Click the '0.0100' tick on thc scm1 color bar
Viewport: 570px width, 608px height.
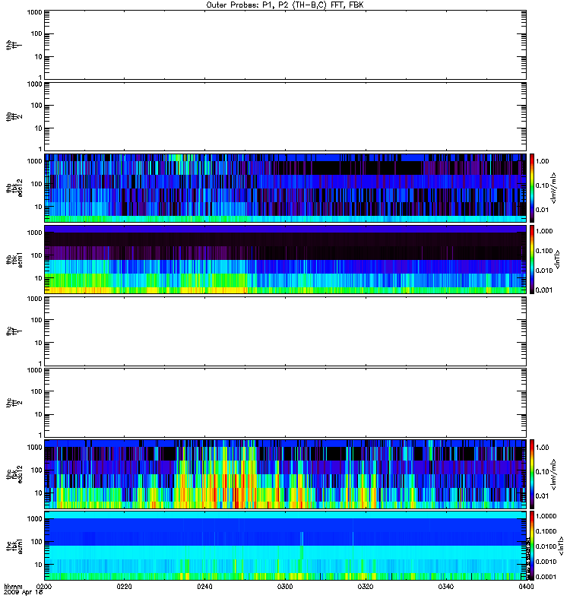click(546, 546)
